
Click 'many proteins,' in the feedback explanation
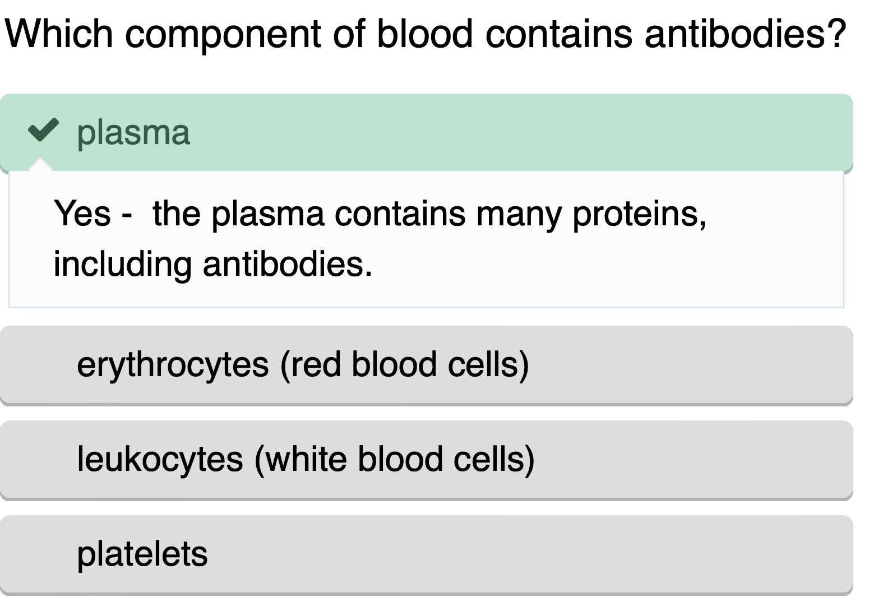[591, 214]
